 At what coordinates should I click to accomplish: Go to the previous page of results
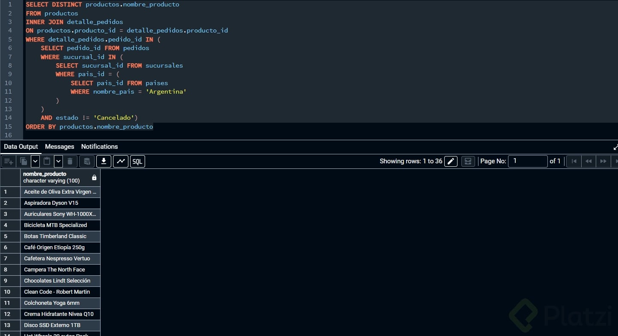(x=588, y=161)
